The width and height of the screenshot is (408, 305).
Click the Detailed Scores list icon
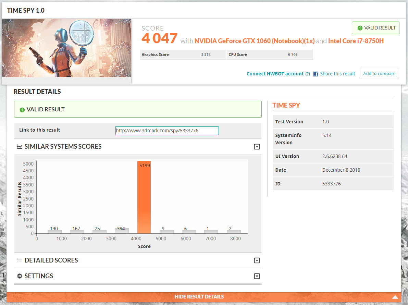coord(19,260)
